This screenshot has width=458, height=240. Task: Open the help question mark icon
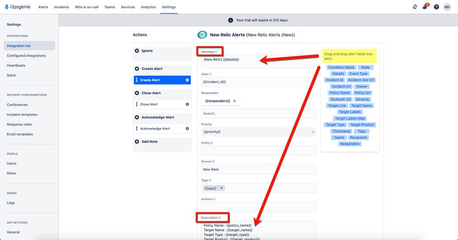436,7
